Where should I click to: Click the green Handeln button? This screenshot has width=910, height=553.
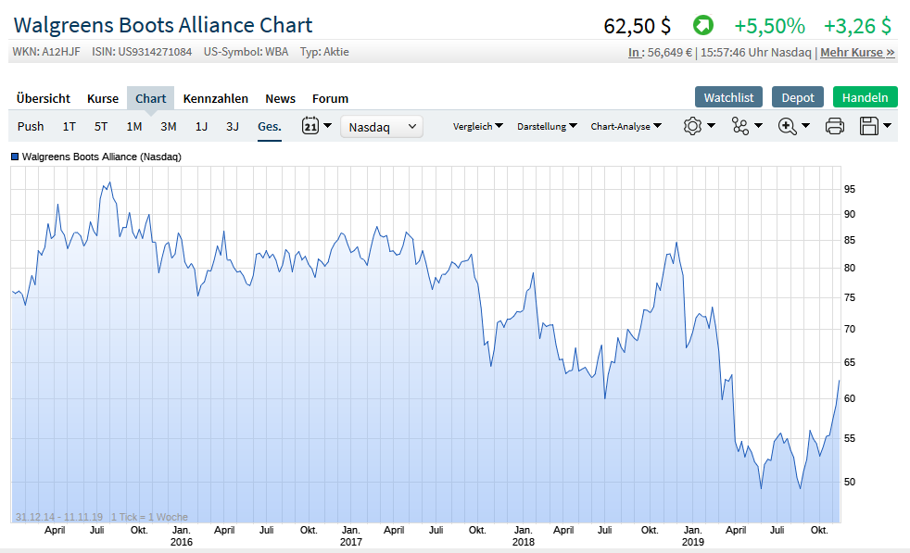(x=865, y=97)
